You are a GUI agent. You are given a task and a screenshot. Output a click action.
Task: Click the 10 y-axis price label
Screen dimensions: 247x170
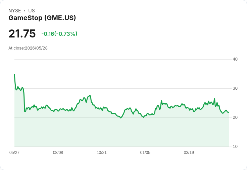tap(235, 147)
